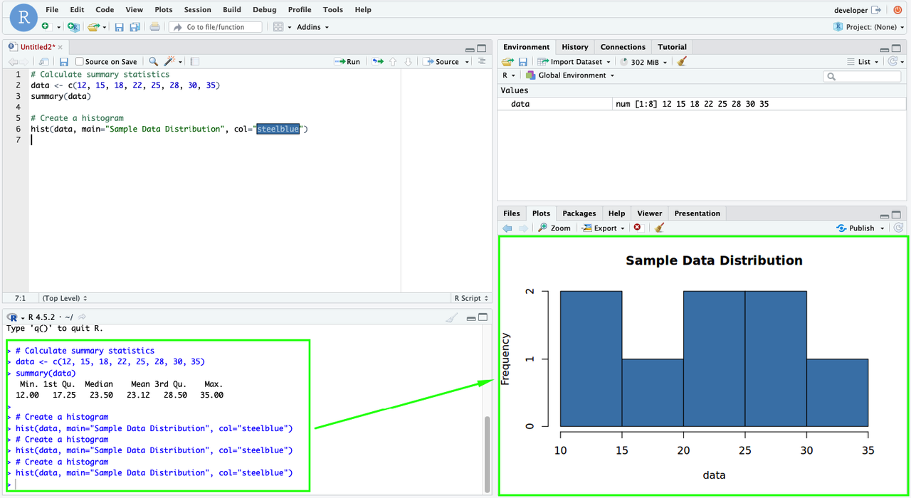The width and height of the screenshot is (911, 498).
Task: Open the Zoom plot viewer
Action: tap(554, 227)
